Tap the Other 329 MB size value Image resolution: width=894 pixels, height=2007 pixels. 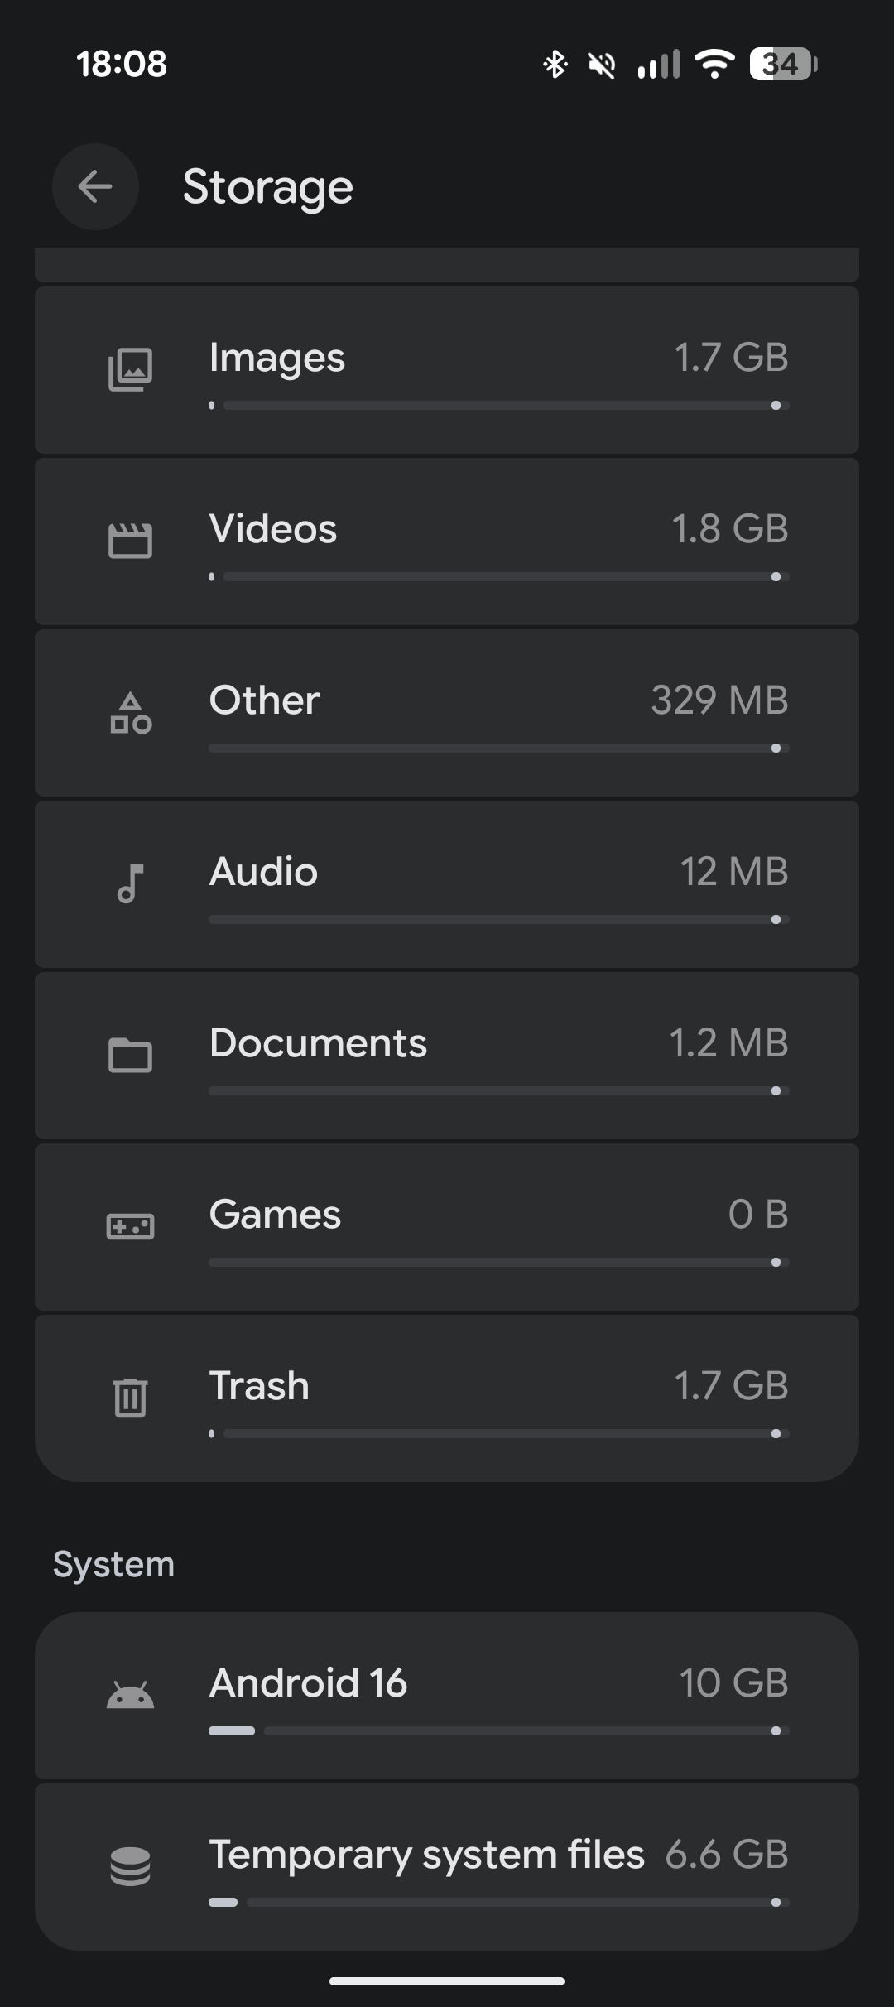719,700
